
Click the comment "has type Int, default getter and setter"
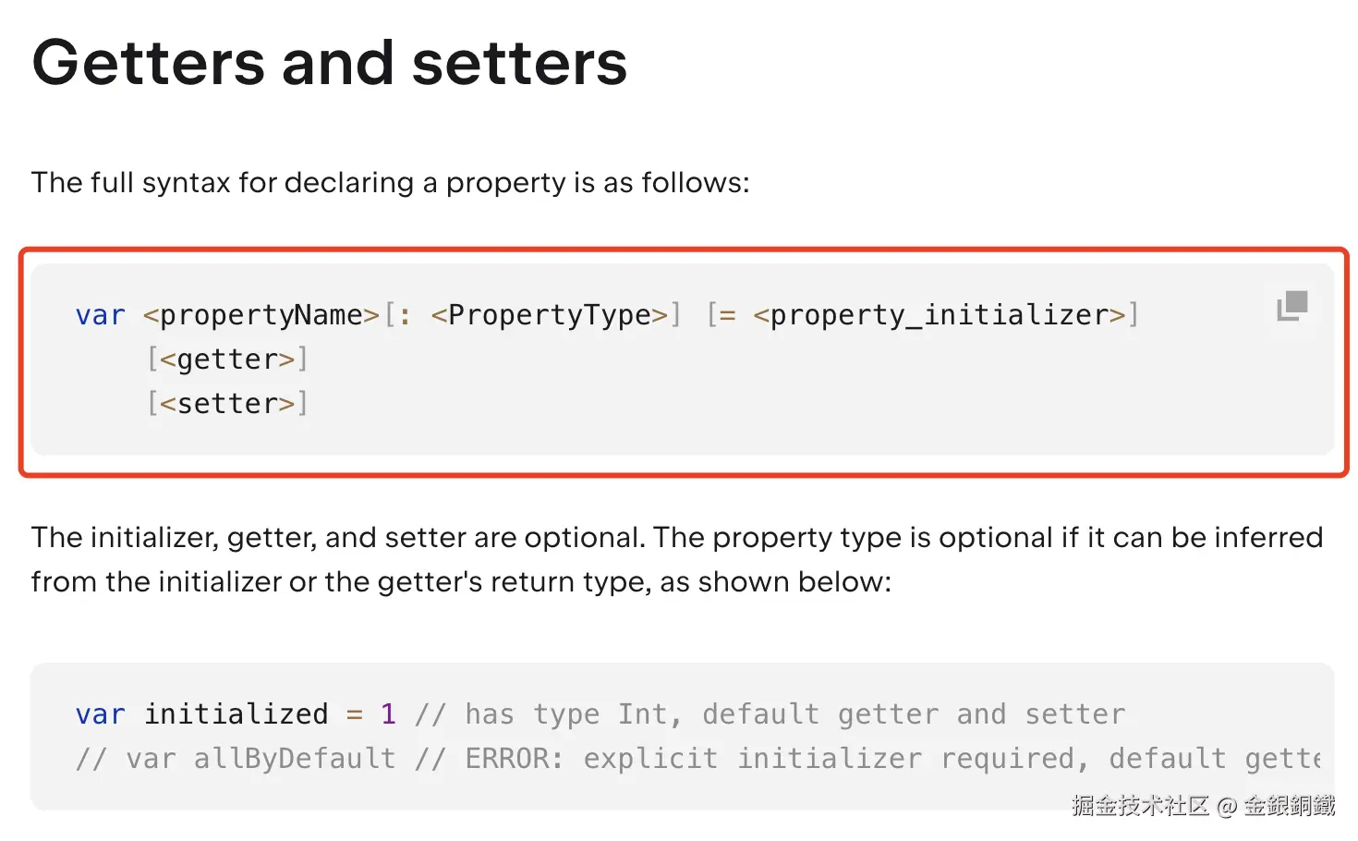794,714
